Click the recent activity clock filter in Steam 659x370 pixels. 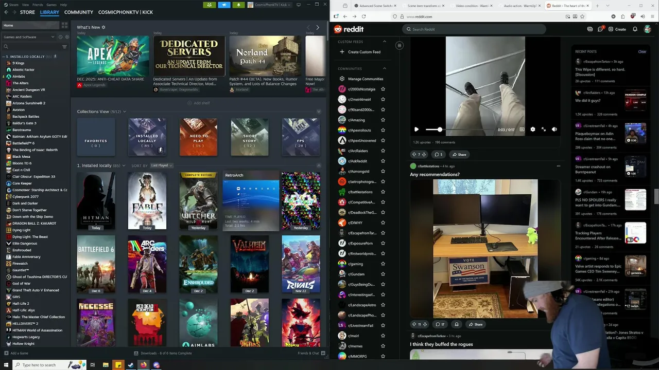pos(60,37)
